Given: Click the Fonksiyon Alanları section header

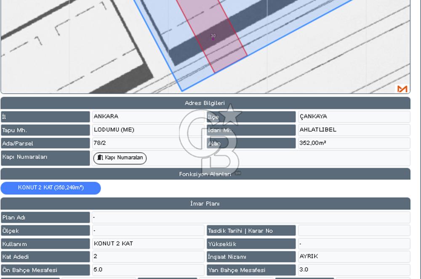Looking at the screenshot, I should [205, 174].
